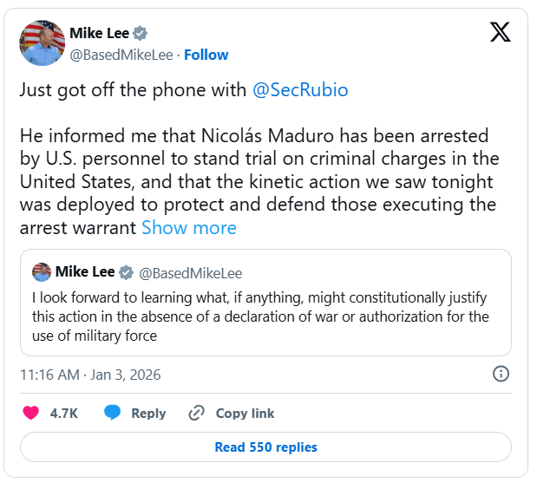Click the Reply label
Image resolution: width=537 pixels, height=489 pixels.
[148, 414]
